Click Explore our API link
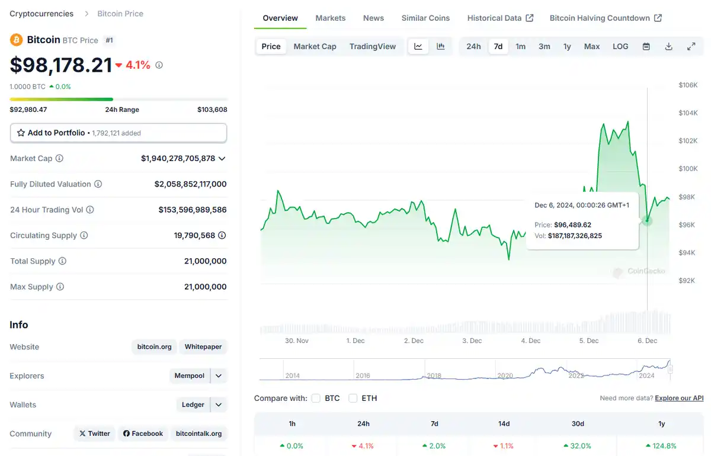This screenshot has width=711, height=456. point(679,398)
